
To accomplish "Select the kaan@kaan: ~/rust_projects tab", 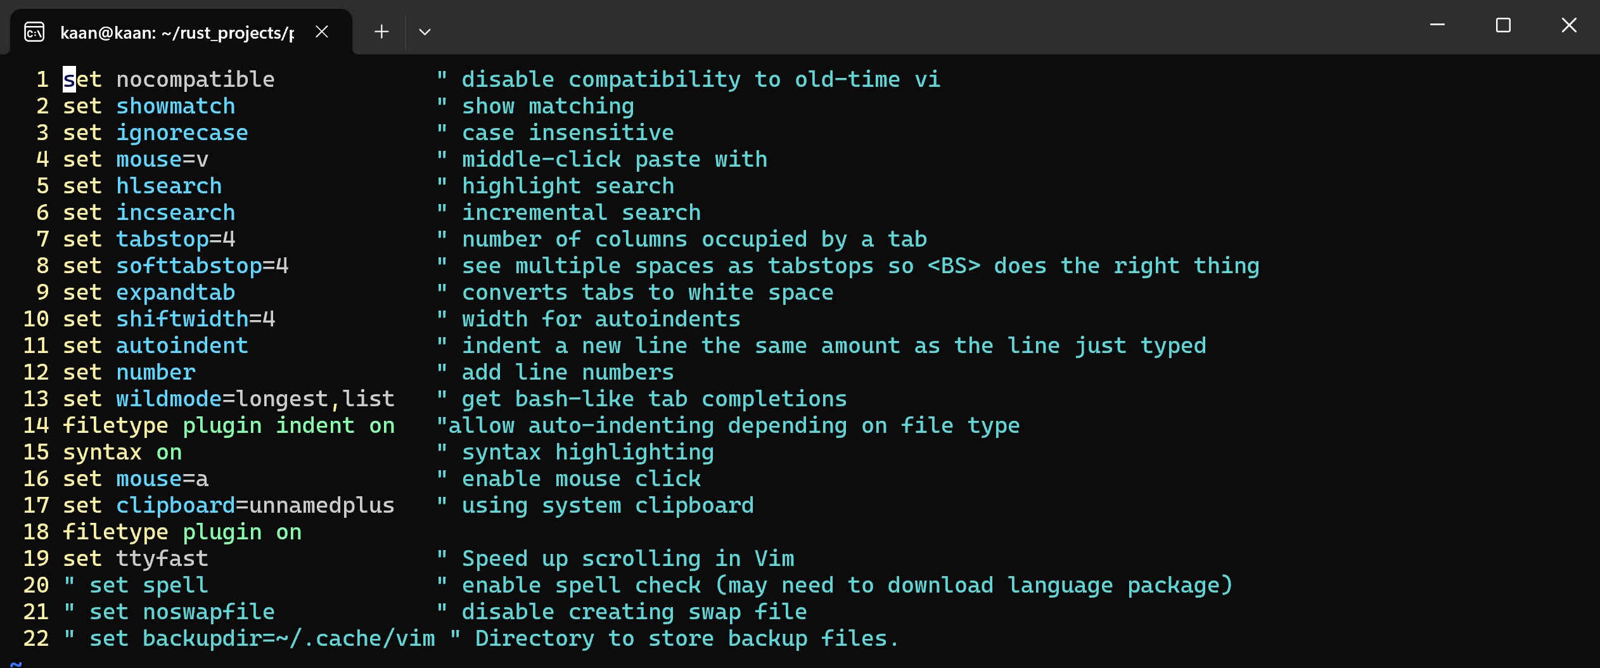I will [x=177, y=32].
